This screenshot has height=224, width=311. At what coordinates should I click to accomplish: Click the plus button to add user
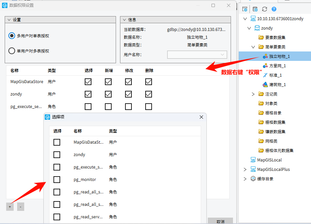tap(10, 207)
